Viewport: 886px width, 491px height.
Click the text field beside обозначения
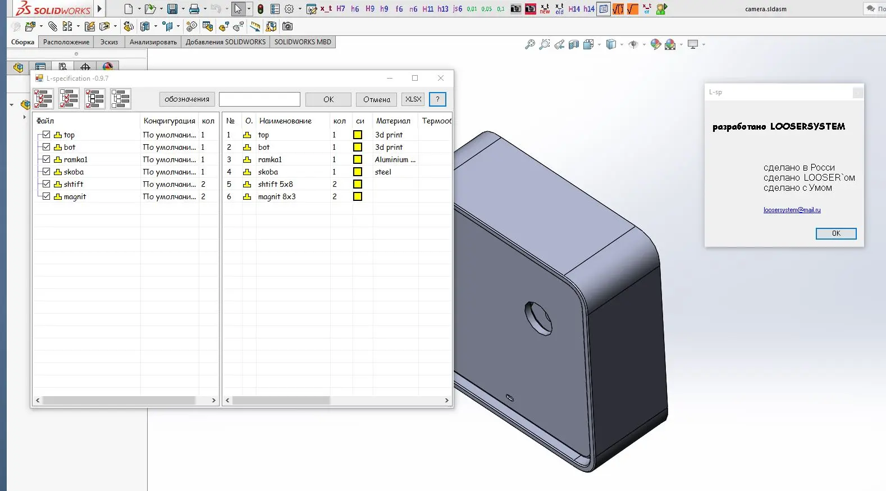[x=259, y=99]
